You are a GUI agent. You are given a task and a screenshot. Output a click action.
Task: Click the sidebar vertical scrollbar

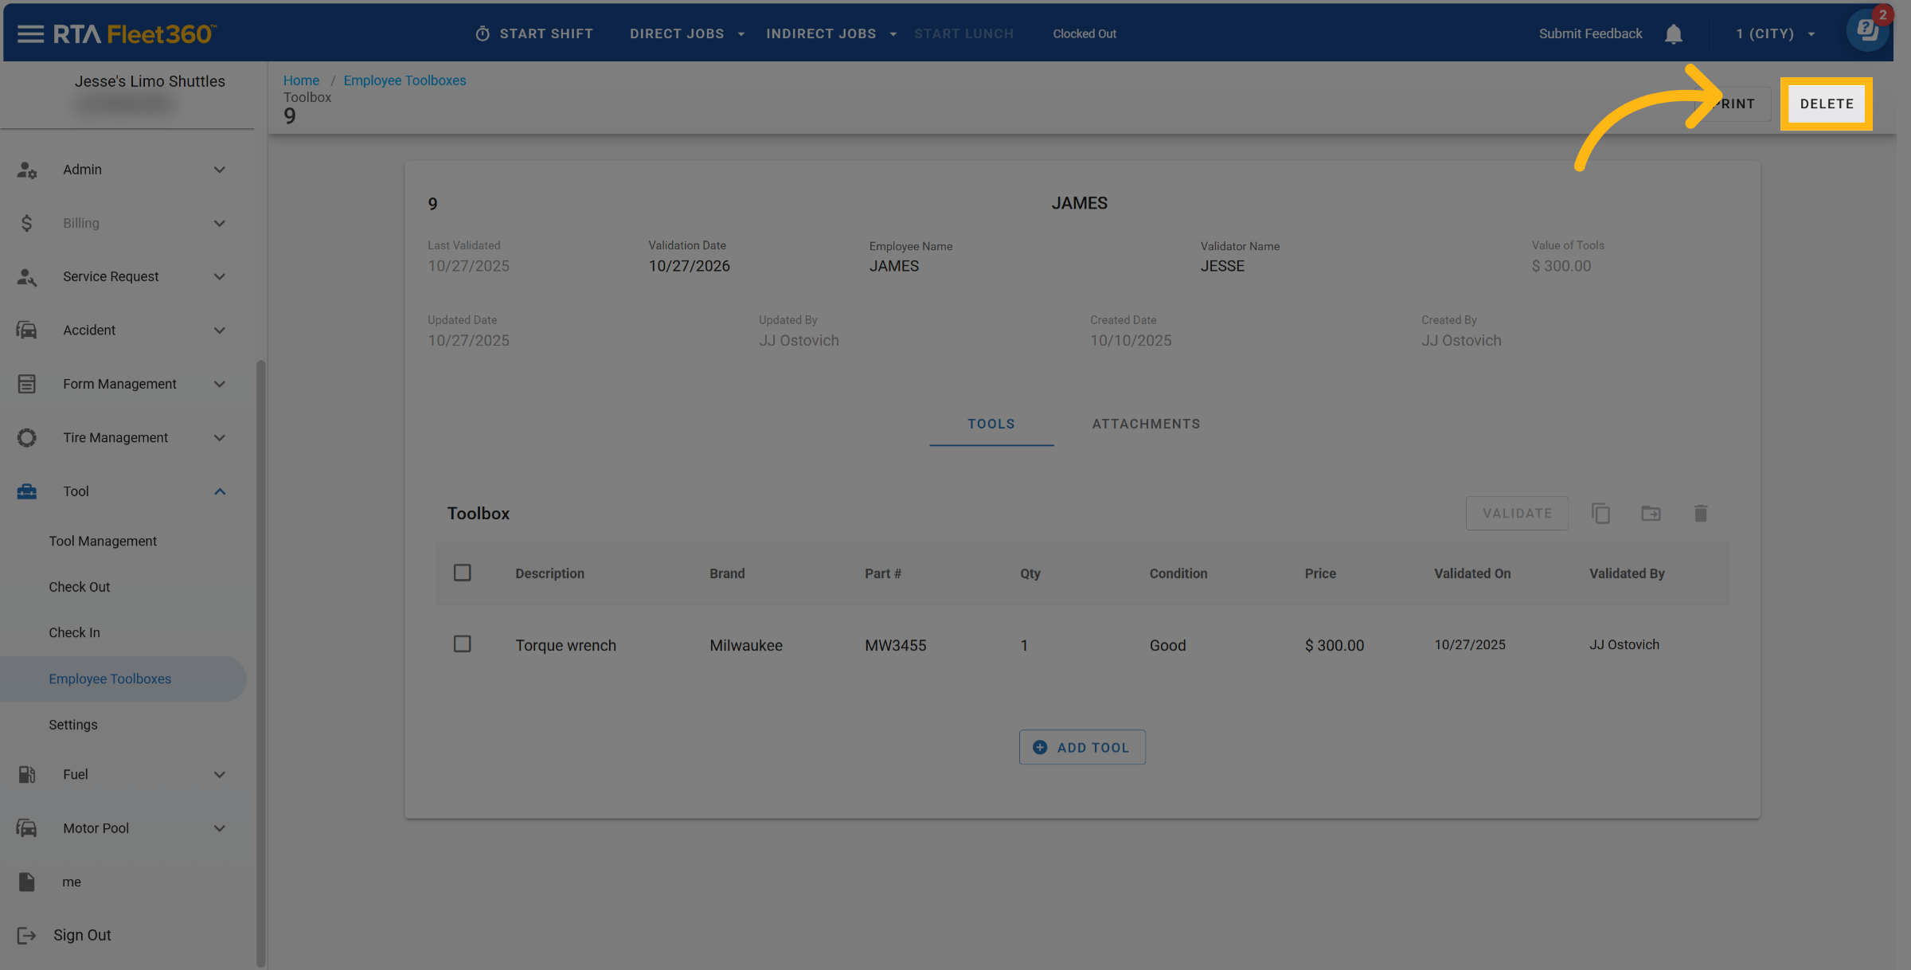tap(260, 661)
